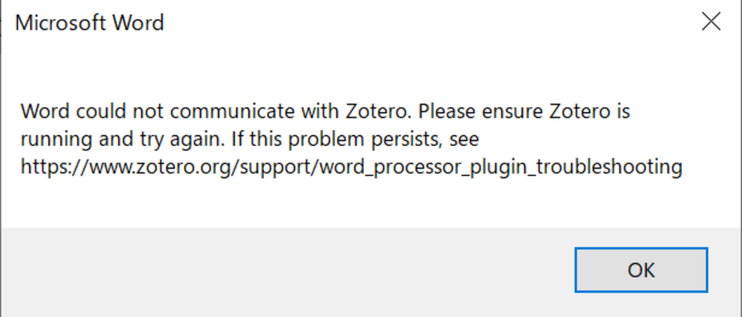Image resolution: width=742 pixels, height=317 pixels.
Task: Click the OK button
Action: pyautogui.click(x=641, y=270)
